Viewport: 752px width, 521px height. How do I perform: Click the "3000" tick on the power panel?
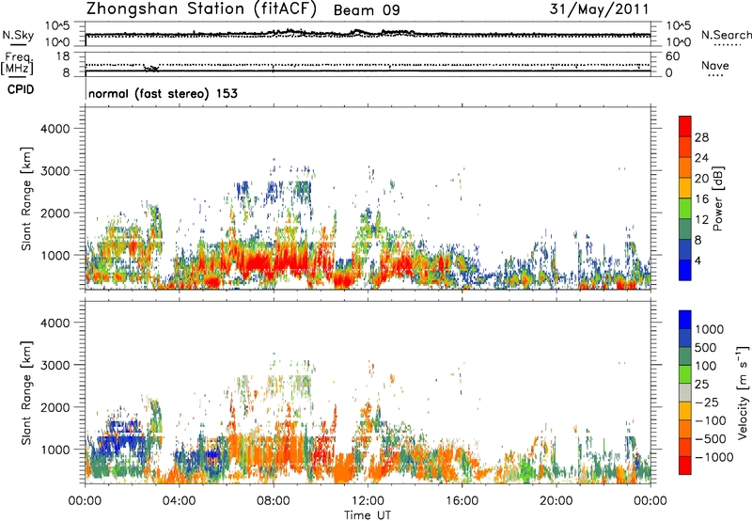pyautogui.click(x=55, y=171)
